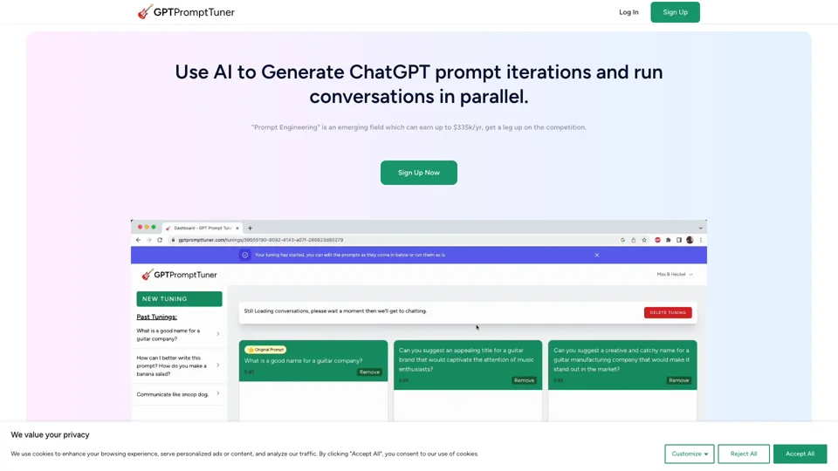Click the share icon in address bar
Viewport: 838px width, 471px height.
click(x=634, y=241)
